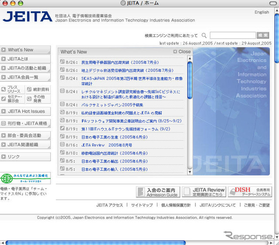
Task: Open the JEITA Hot Issues menu item
Action: 25,111
